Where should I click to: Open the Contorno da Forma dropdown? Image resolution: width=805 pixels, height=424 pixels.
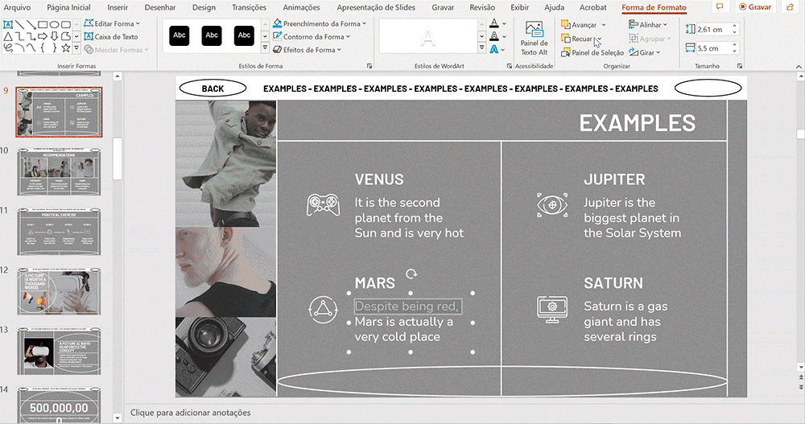(312, 36)
